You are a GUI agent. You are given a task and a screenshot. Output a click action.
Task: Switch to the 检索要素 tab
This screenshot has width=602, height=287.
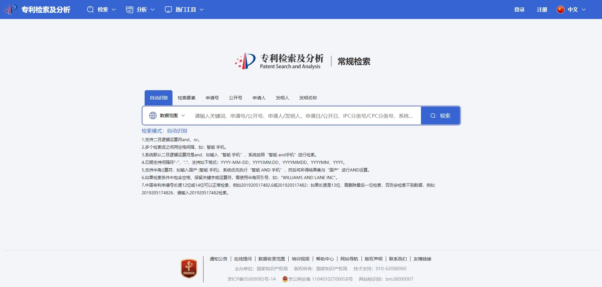186,98
